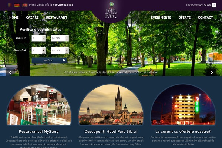This screenshot has width=222, height=148.
Task: Expand the Check Out month dropdown
Action: [60, 50]
